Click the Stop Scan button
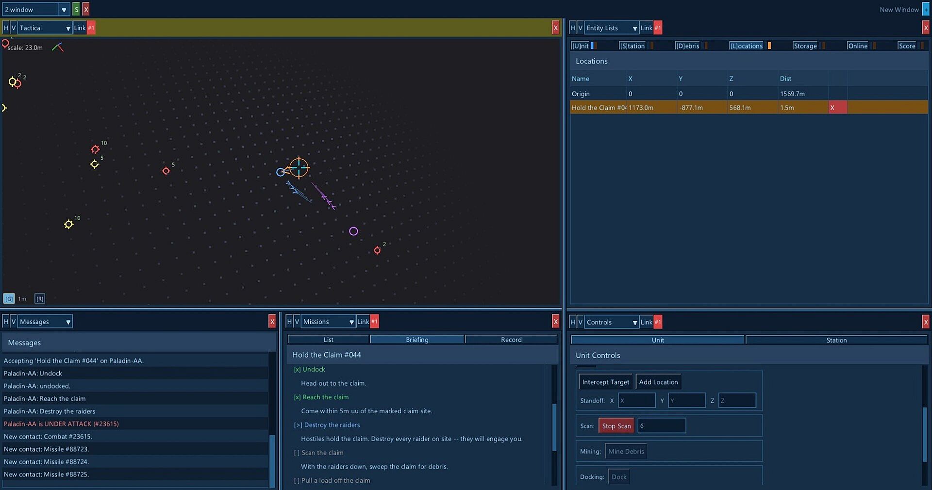The height and width of the screenshot is (490, 932). tap(616, 425)
